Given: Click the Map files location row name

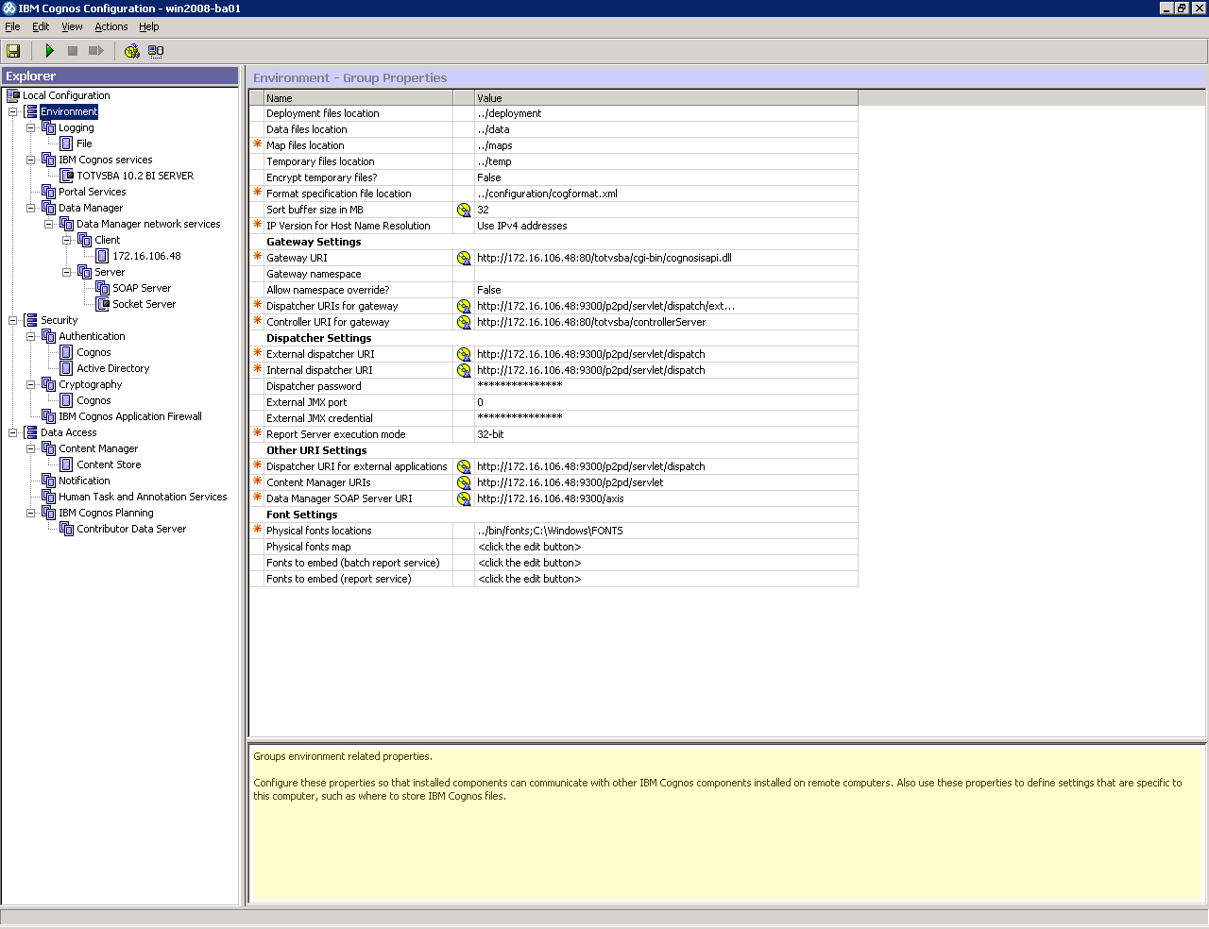Looking at the screenshot, I should [305, 145].
